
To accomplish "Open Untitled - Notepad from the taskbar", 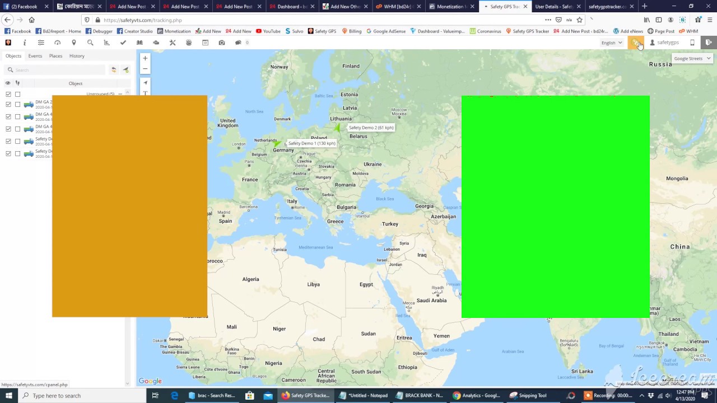I will click(363, 396).
